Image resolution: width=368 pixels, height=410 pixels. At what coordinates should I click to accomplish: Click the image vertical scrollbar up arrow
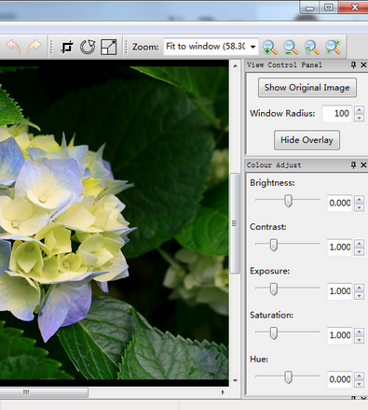coord(235,66)
